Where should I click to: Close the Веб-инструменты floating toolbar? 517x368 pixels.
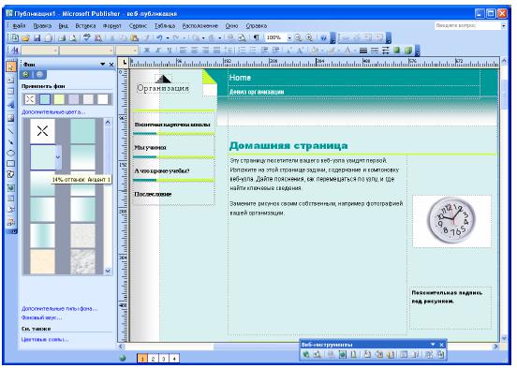(442, 345)
